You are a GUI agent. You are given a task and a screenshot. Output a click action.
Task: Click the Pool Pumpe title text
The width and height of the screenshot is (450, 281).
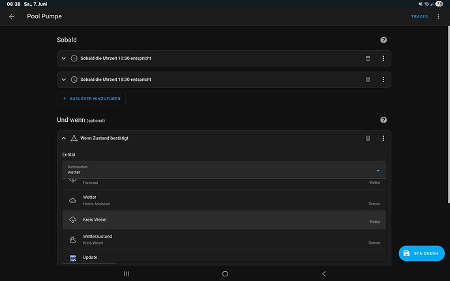(x=44, y=16)
